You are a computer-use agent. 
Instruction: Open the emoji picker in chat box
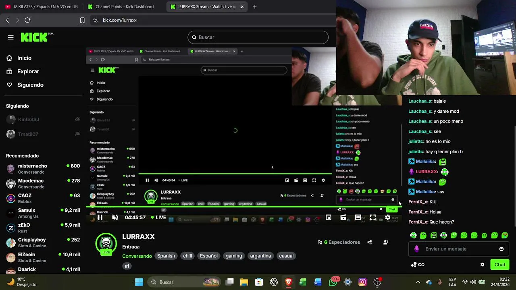click(501, 249)
